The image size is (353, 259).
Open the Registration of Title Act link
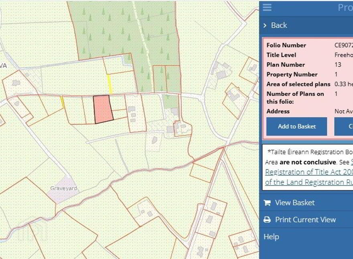pyautogui.click(x=309, y=172)
